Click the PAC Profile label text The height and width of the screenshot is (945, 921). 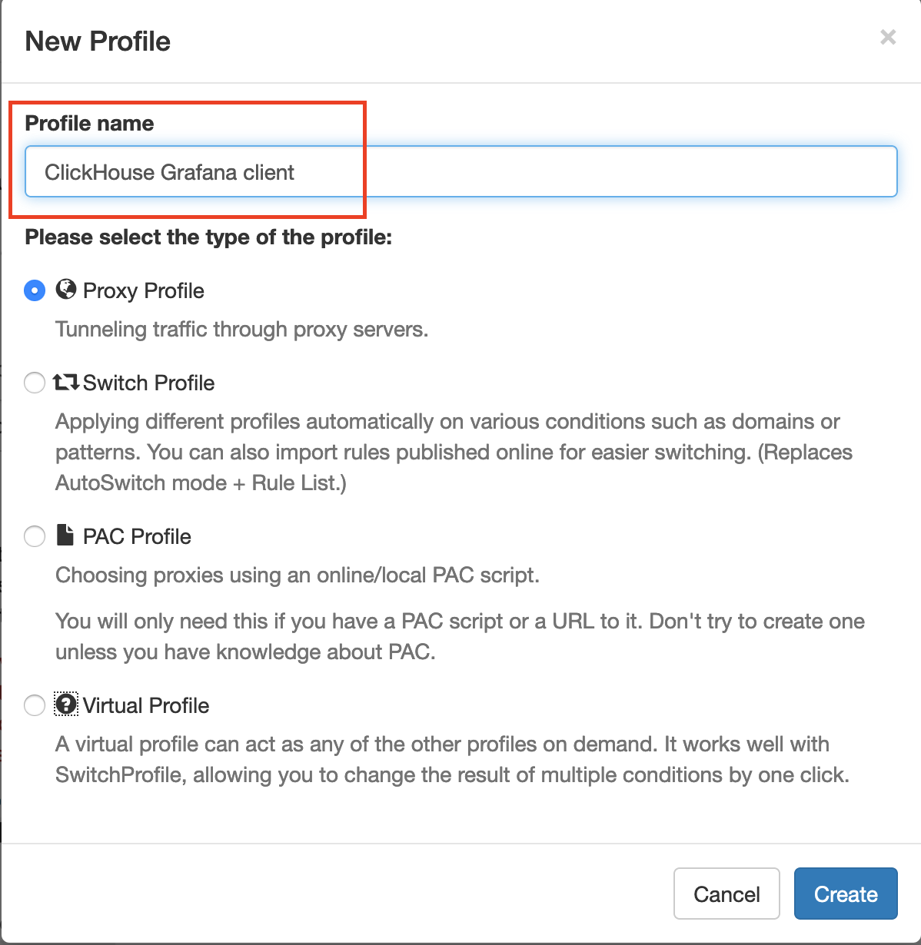pos(137,536)
